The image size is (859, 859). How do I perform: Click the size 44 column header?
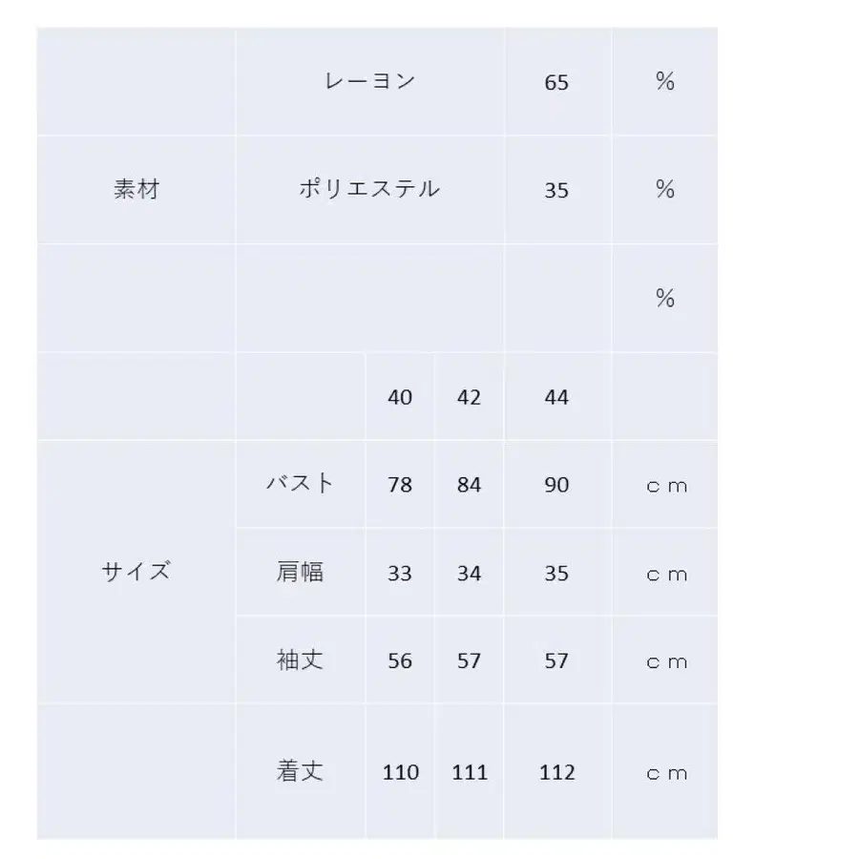556,396
